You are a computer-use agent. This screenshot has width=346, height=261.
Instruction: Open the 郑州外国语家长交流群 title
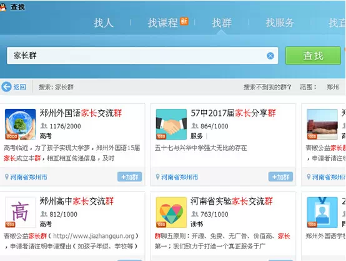click(81, 113)
